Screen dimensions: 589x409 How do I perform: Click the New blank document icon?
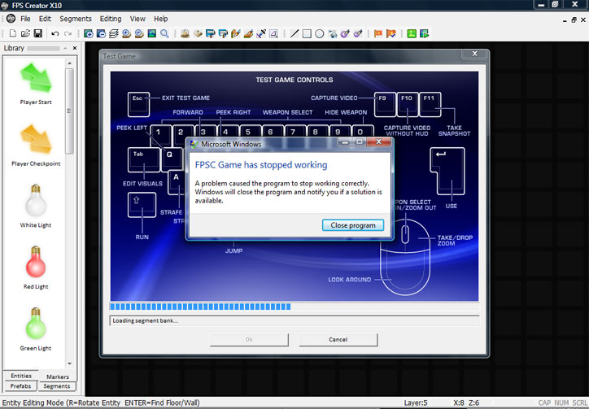coord(13,34)
